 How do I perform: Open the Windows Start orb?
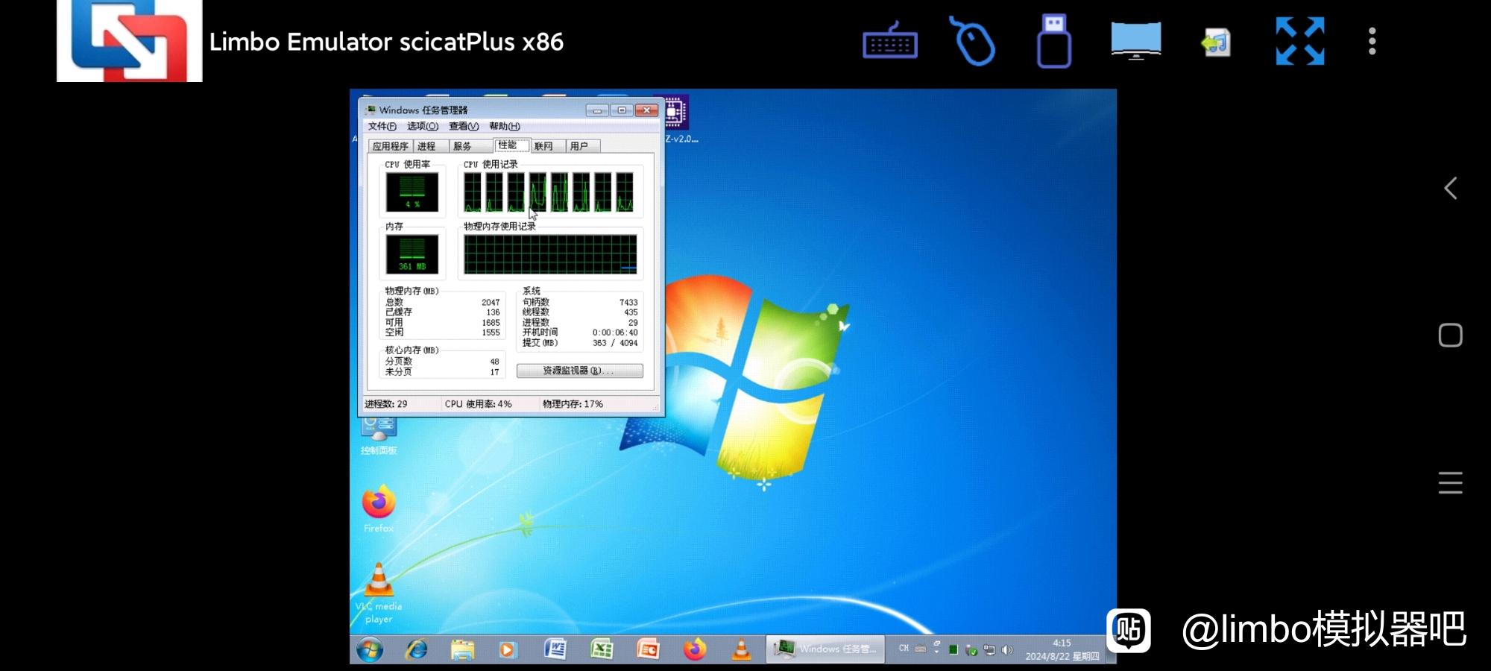[370, 649]
